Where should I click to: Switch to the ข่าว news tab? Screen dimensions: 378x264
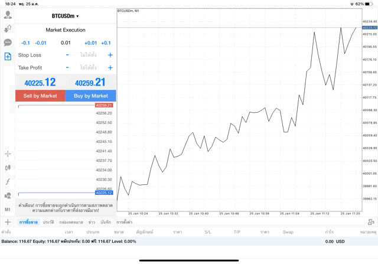pos(92,222)
